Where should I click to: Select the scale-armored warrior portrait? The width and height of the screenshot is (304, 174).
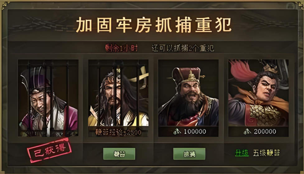click(259, 93)
